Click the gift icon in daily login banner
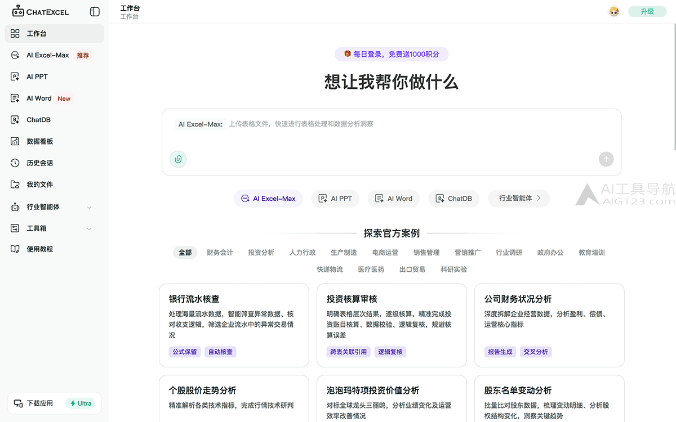Image resolution: width=676 pixels, height=422 pixels. point(348,54)
